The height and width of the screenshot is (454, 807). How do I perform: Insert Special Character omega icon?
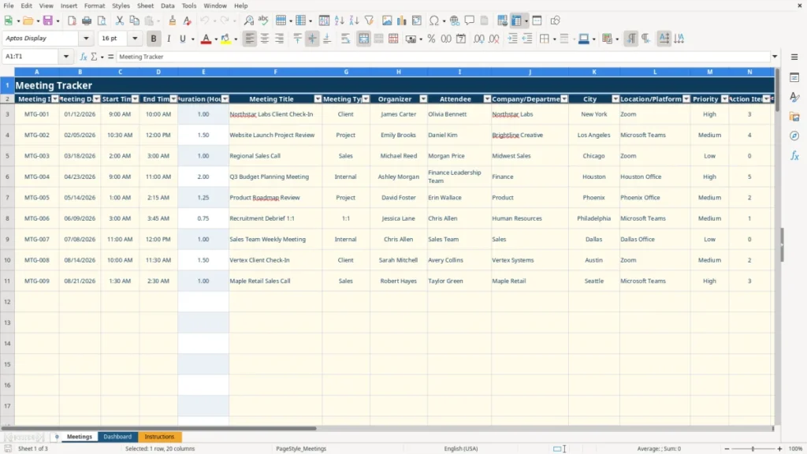point(434,20)
